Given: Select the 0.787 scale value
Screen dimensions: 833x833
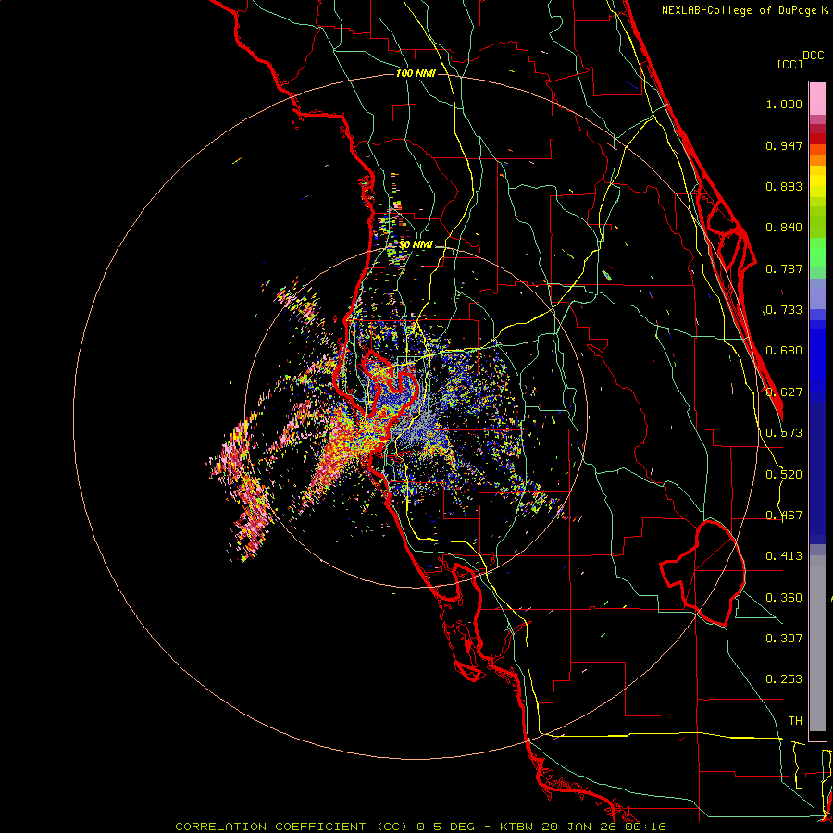Looking at the screenshot, I should coord(784,268).
